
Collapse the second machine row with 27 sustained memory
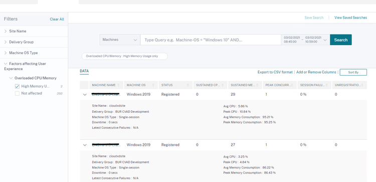(x=85, y=145)
